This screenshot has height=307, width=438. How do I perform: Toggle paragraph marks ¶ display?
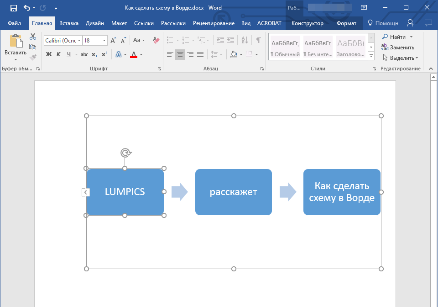point(259,40)
